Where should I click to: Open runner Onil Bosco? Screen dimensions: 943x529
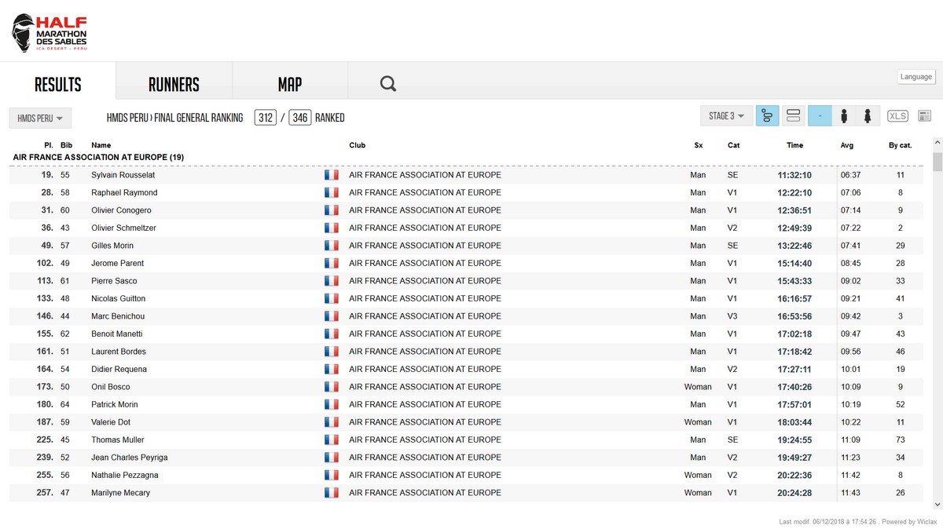[111, 387]
